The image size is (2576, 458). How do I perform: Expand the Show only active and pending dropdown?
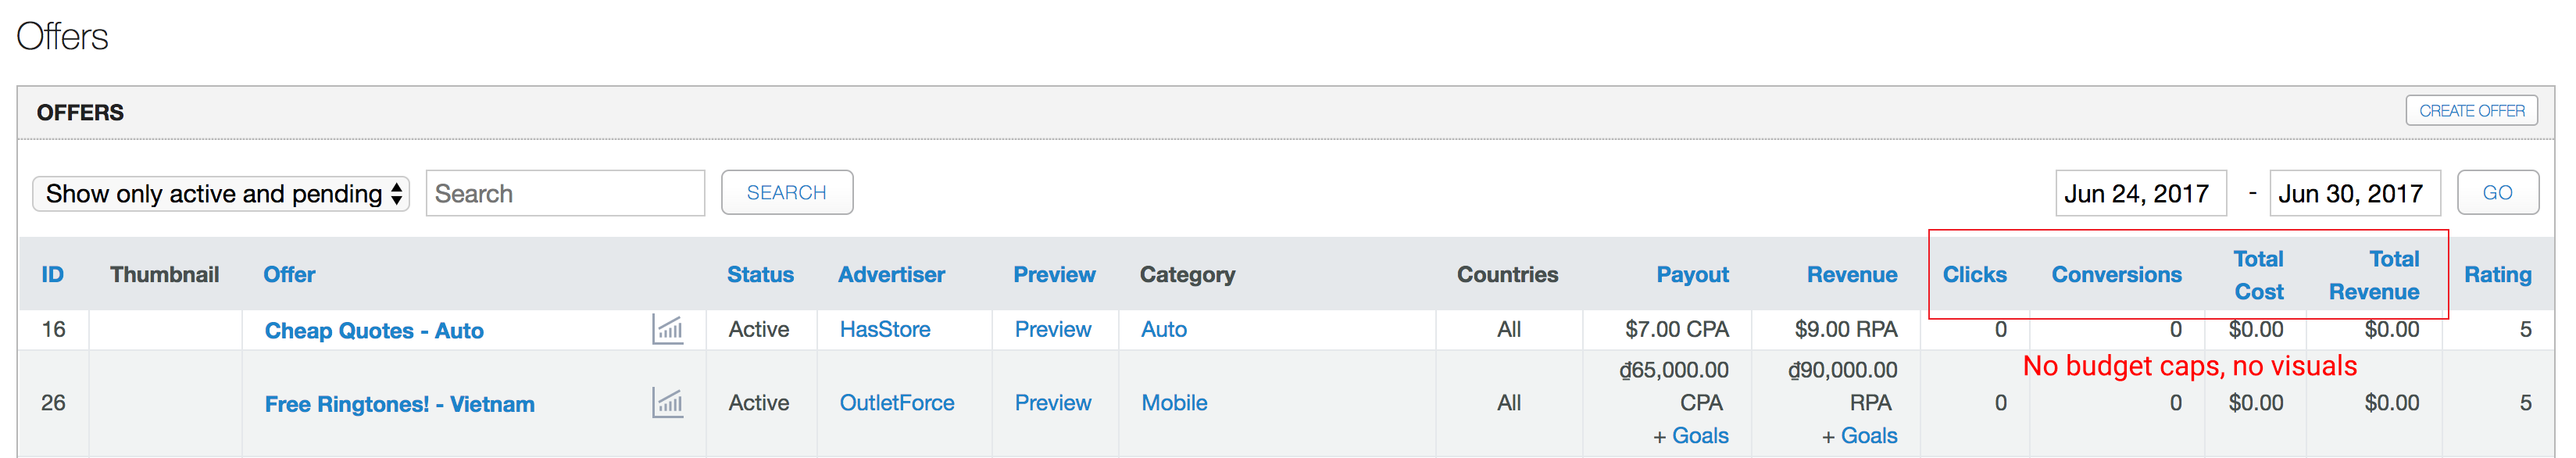click(x=221, y=193)
